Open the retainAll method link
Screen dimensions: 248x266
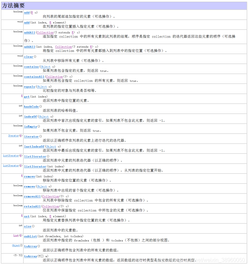[x=32, y=207]
